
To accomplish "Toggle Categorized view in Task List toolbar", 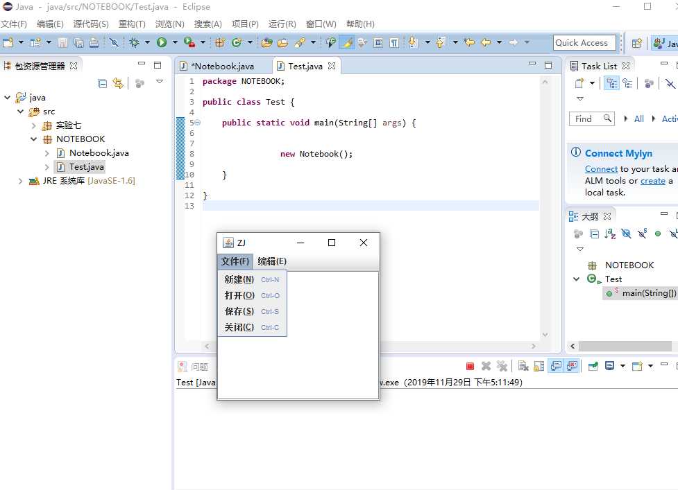I will click(x=611, y=83).
